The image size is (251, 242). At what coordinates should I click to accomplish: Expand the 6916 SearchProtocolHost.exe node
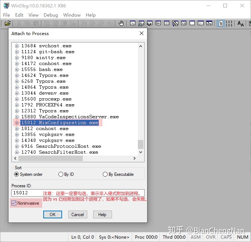pos(17,146)
